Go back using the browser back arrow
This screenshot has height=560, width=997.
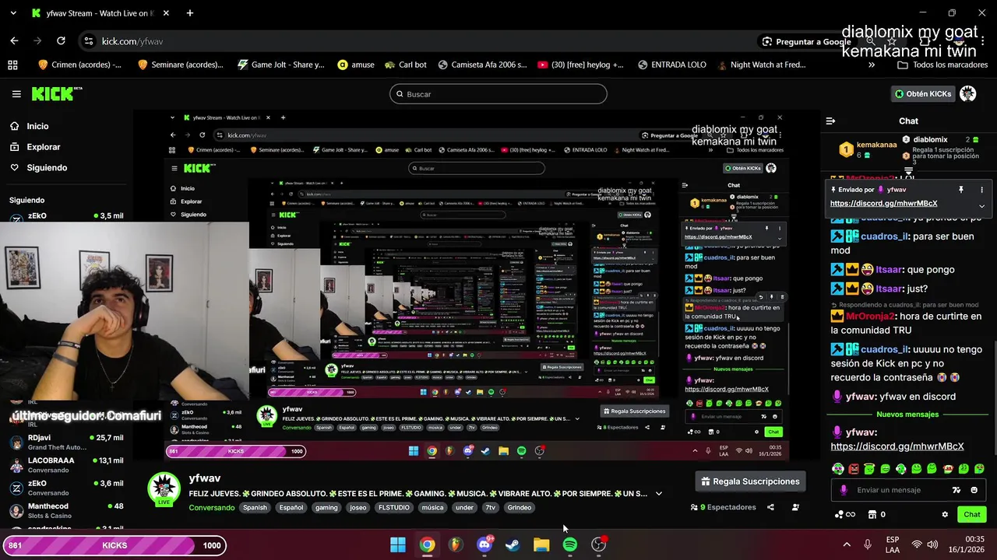(14, 41)
